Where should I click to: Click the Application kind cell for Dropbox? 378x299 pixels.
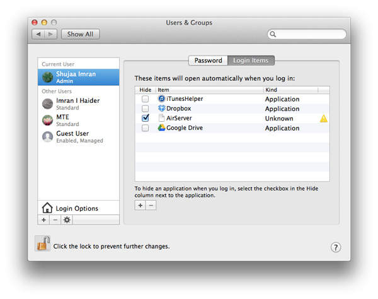[x=282, y=109]
